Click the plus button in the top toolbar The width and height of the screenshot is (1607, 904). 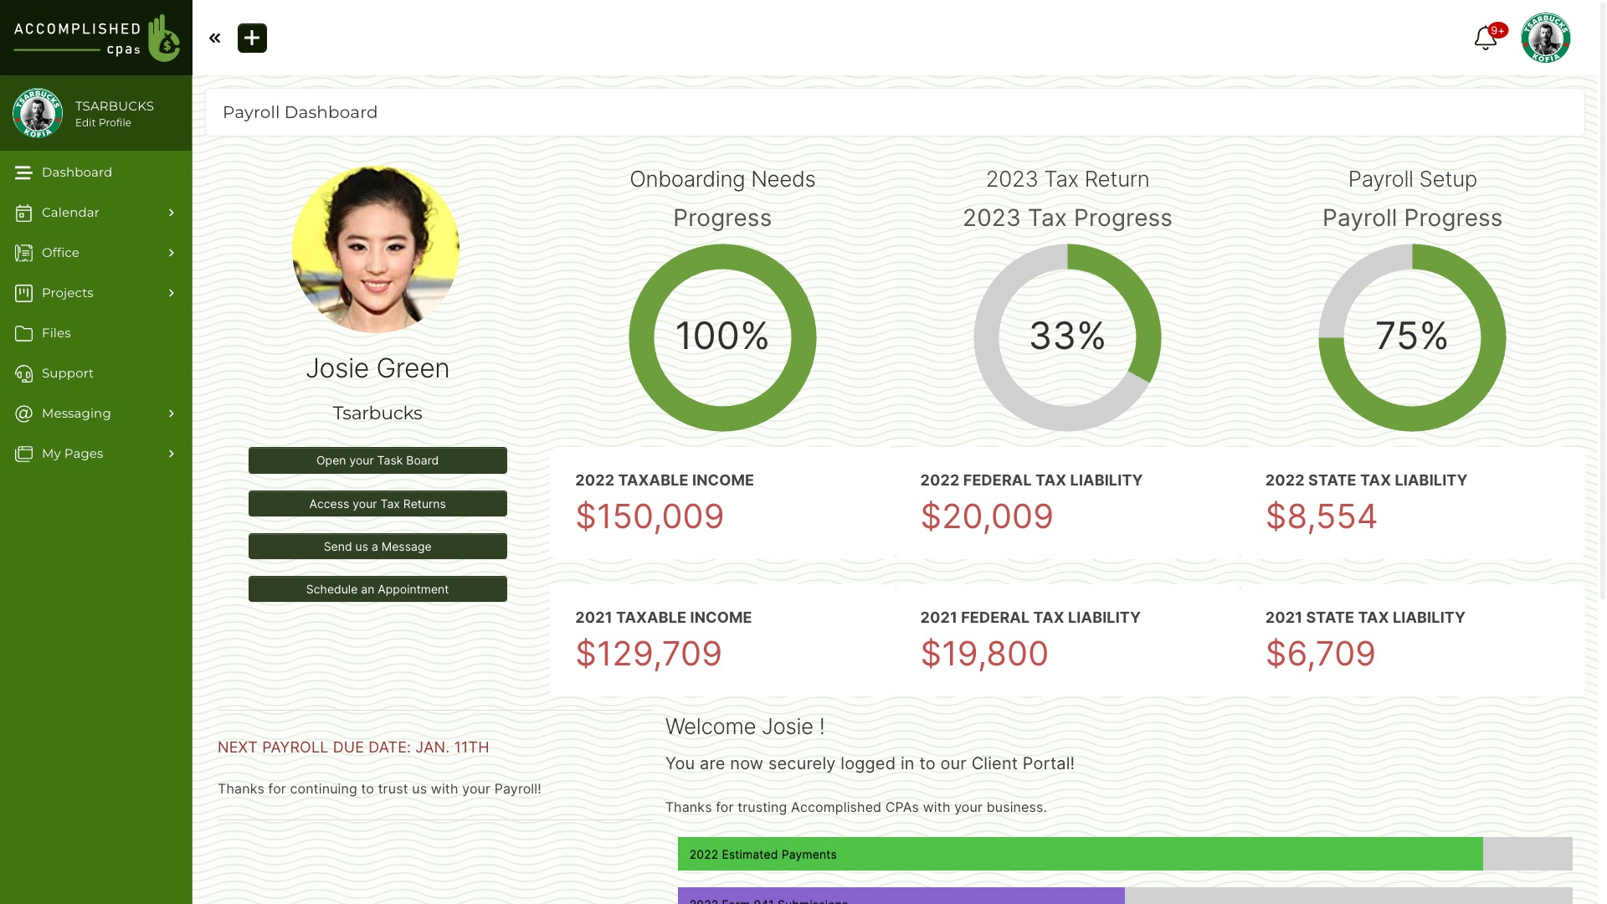click(x=252, y=38)
